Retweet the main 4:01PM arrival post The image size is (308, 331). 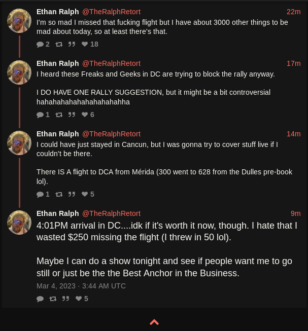[x=53, y=299]
